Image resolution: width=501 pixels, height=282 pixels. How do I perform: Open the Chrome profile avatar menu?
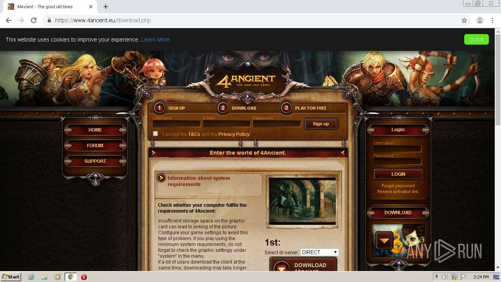[x=480, y=20]
